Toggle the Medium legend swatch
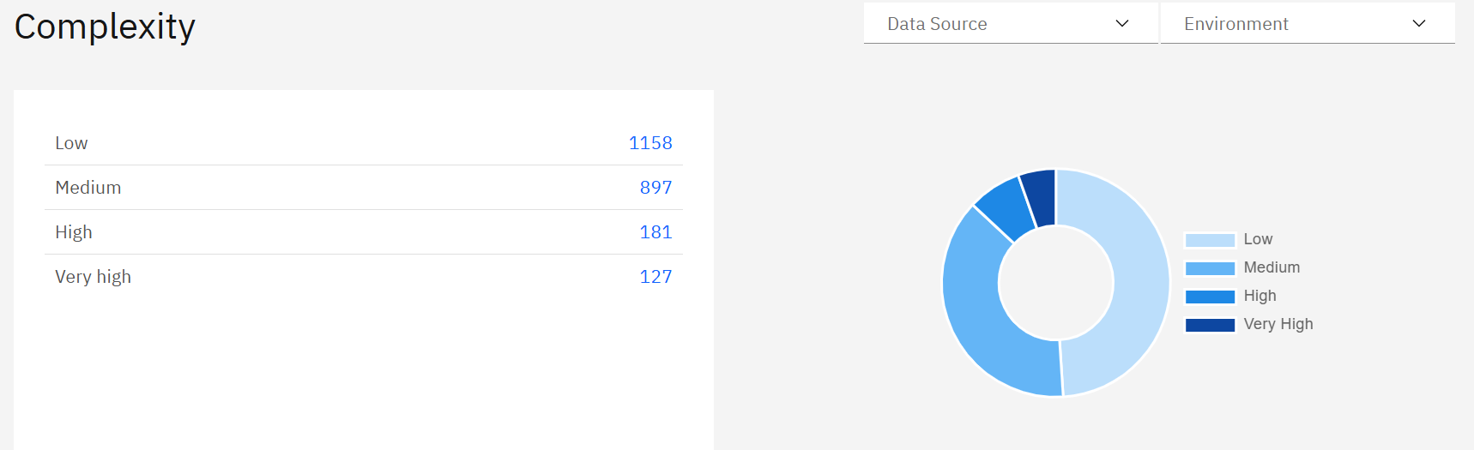Image resolution: width=1474 pixels, height=450 pixels. (x=1210, y=268)
